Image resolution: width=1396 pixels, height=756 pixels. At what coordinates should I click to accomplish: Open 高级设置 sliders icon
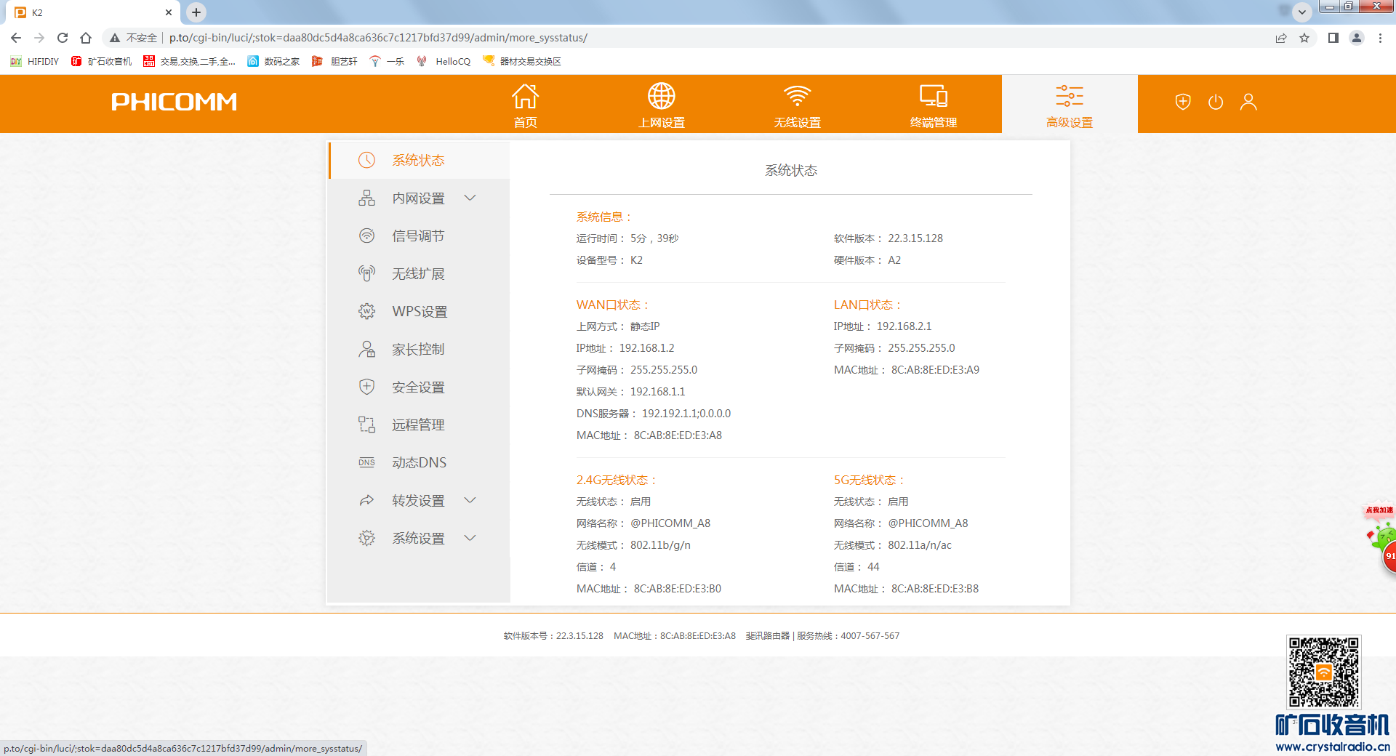pos(1070,96)
